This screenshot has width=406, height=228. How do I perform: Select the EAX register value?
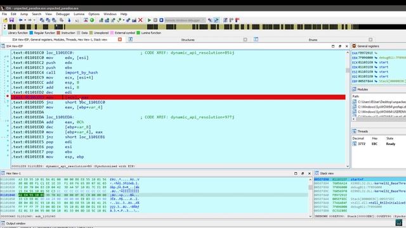point(366,53)
